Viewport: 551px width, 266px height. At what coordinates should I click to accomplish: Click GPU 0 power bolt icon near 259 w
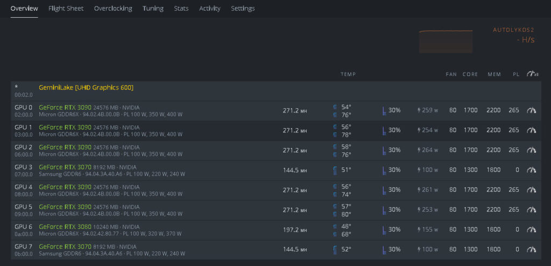[419, 110]
